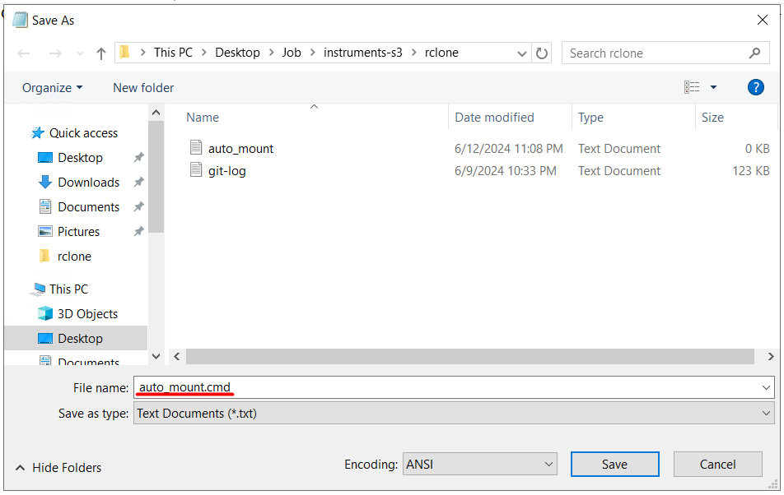Open the Encoding ANSI dropdown
784x495 pixels.
point(479,465)
